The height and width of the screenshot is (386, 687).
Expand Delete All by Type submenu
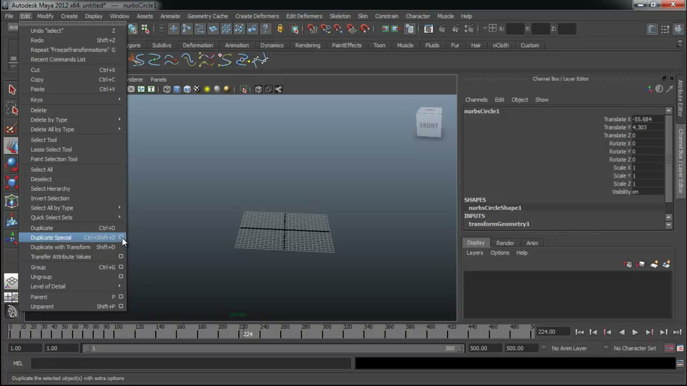click(120, 129)
